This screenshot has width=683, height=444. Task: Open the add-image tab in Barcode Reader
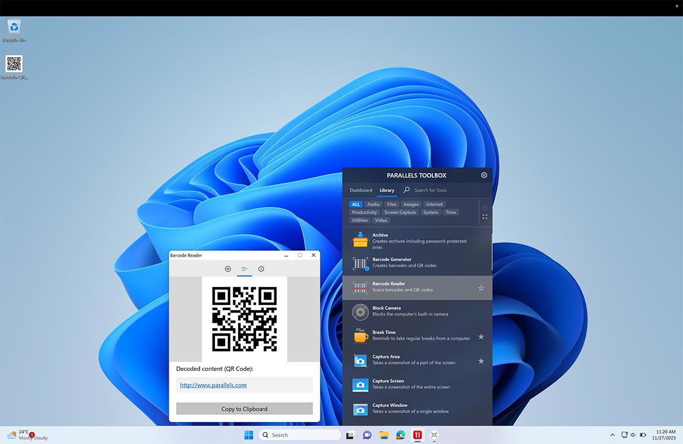click(227, 269)
